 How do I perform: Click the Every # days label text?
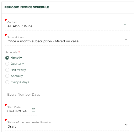(20, 82)
